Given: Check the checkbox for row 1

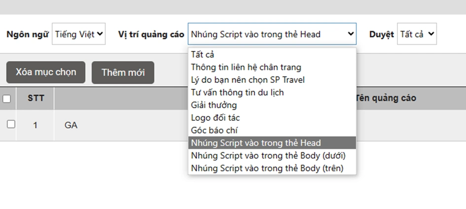Looking at the screenshot, I should [11, 124].
